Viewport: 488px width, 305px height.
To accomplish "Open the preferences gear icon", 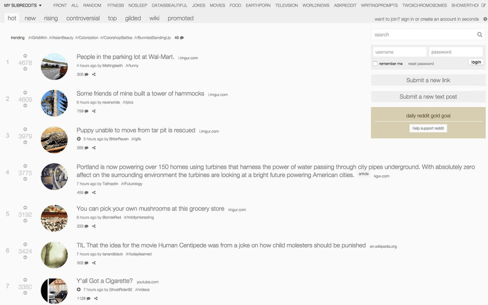I will tap(485, 19).
